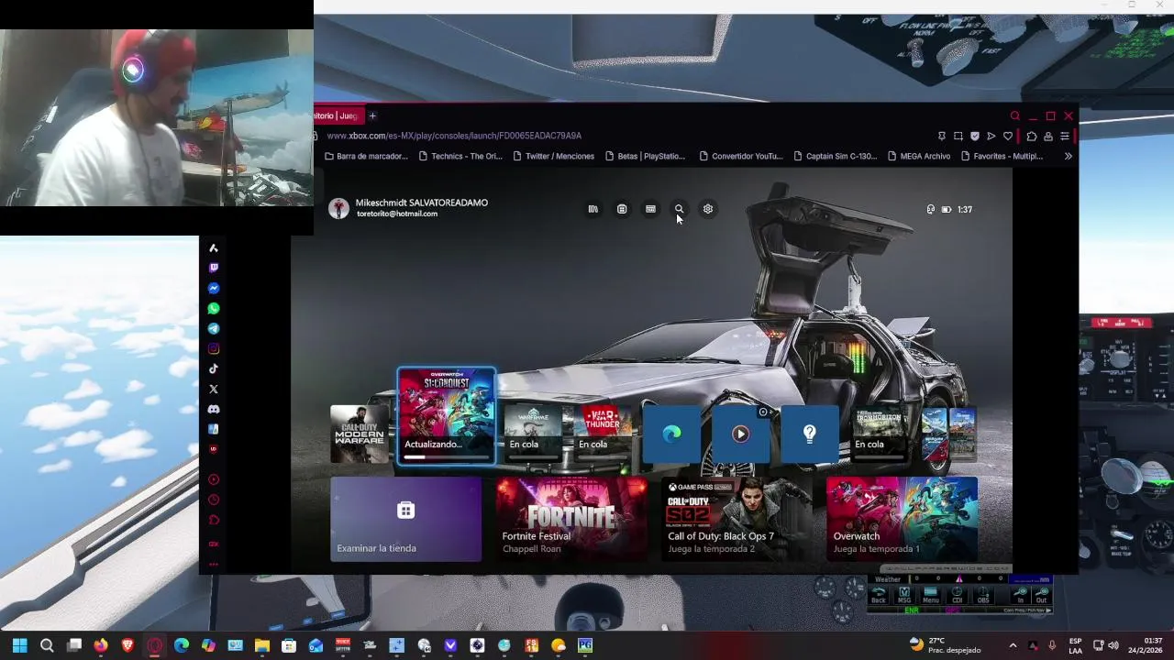Open the Aria AI icon in the sidebar
The image size is (1174, 660).
214,247
